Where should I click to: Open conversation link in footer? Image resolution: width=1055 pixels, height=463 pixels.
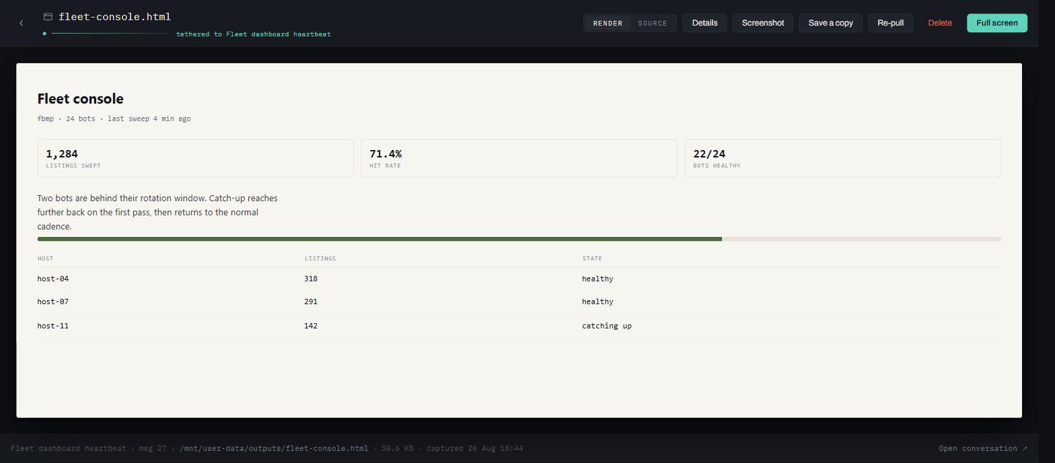983,448
